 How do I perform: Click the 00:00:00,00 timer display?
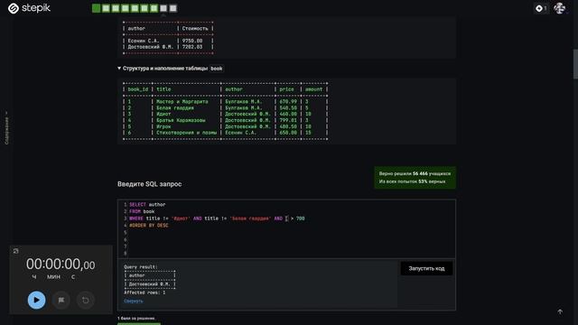[x=61, y=265]
